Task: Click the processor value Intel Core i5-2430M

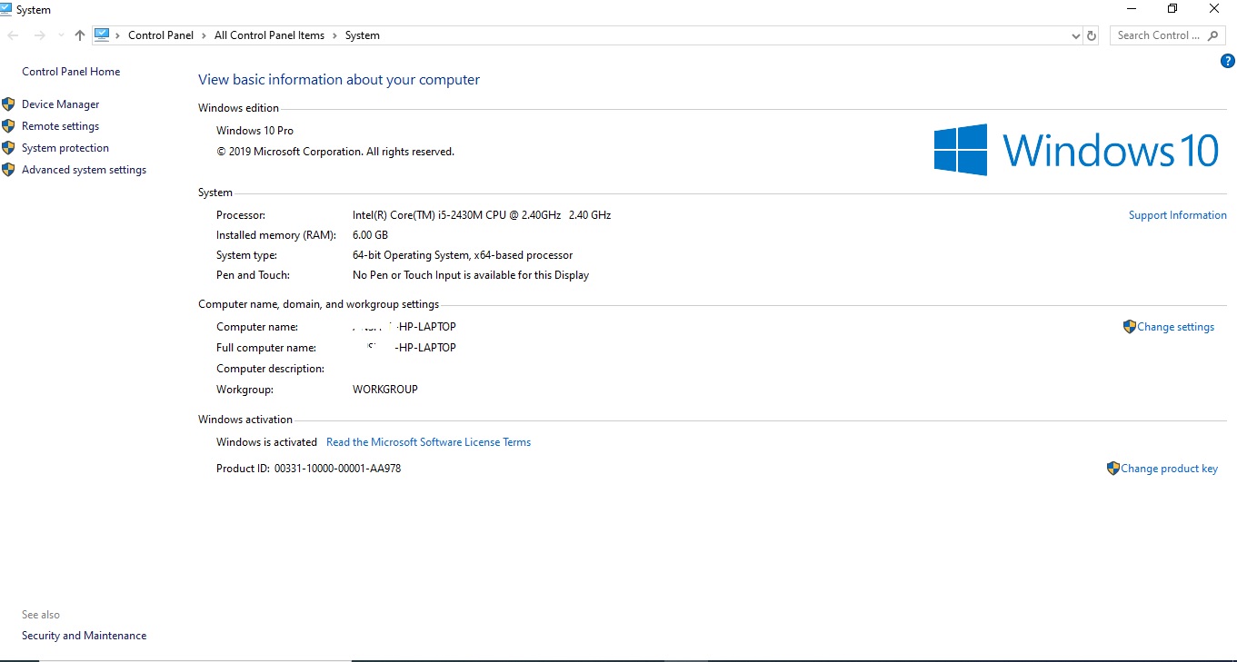Action: point(482,215)
